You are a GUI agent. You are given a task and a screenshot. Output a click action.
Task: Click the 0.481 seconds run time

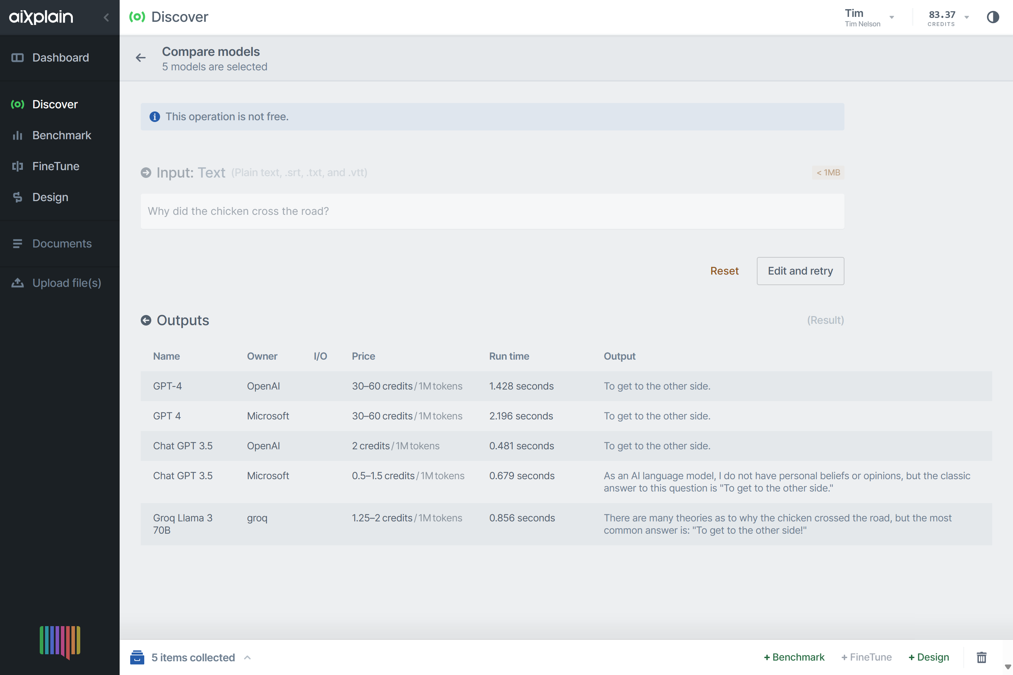[x=521, y=446]
